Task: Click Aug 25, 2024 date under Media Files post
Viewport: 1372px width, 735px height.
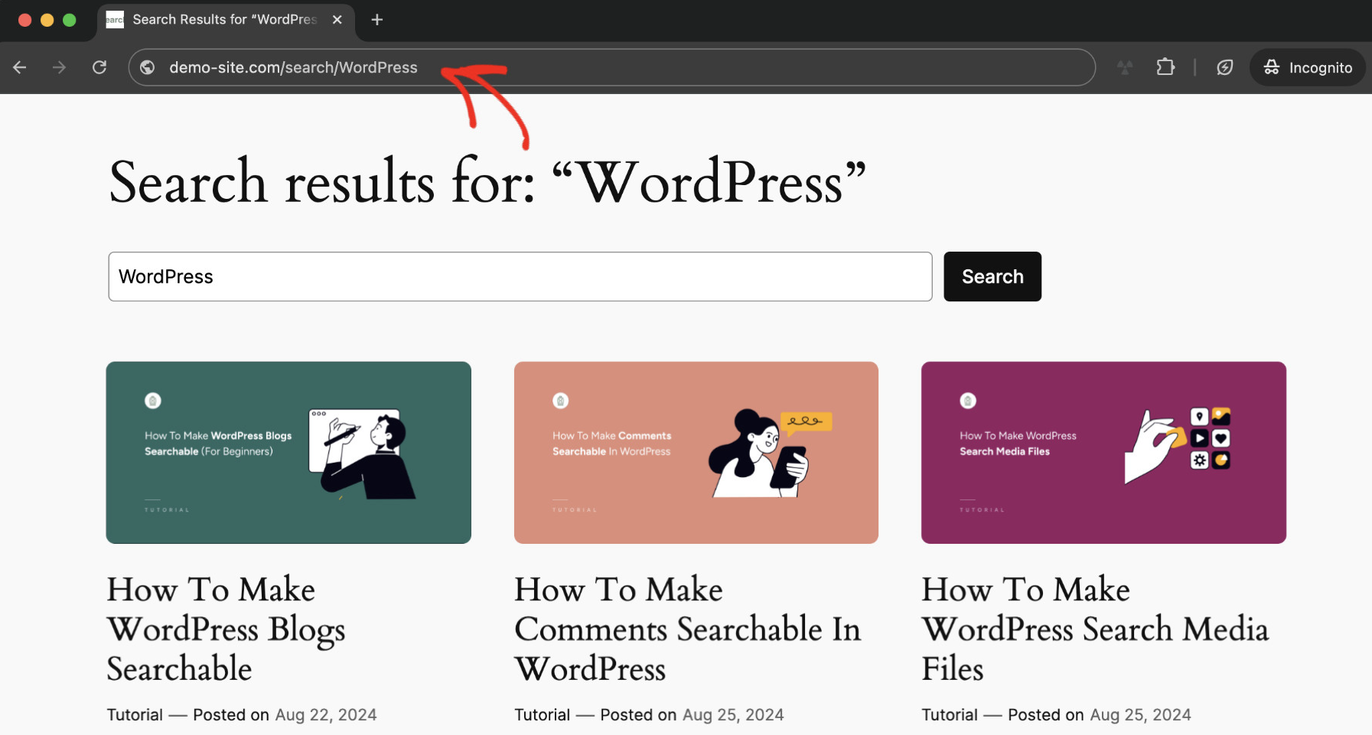Action: pyautogui.click(x=1140, y=714)
